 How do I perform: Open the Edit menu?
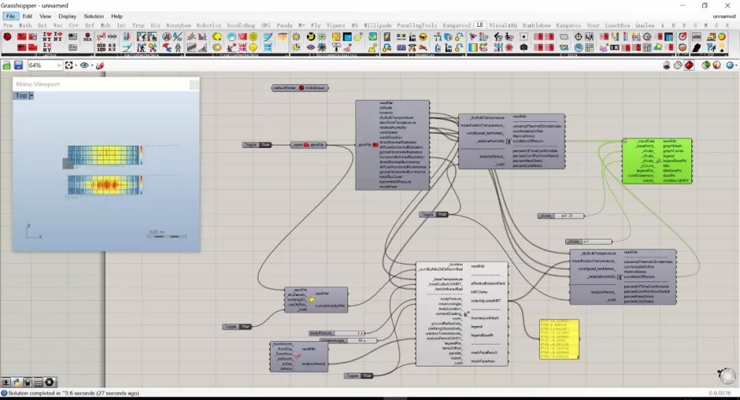[27, 16]
